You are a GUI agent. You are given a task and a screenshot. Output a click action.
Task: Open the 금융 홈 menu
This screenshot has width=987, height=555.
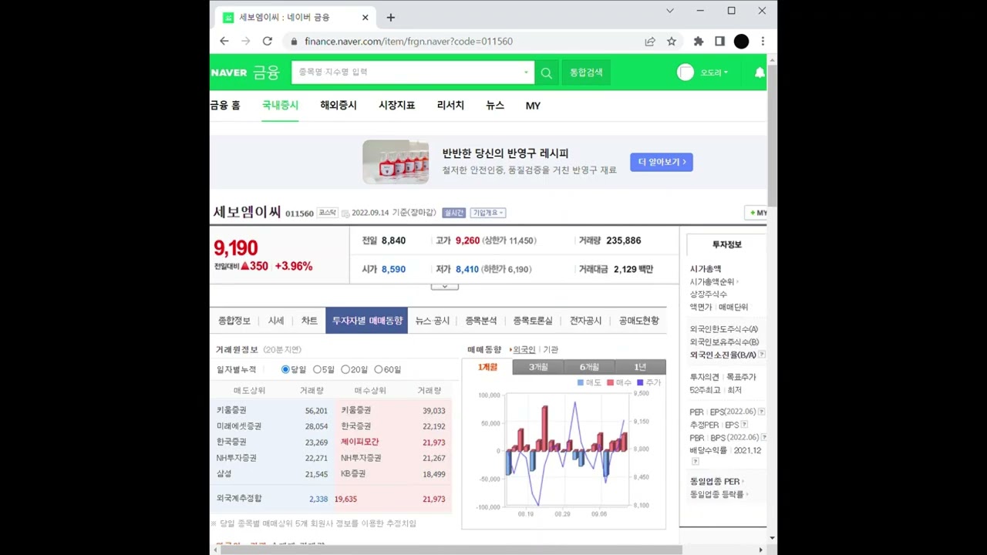tap(225, 106)
